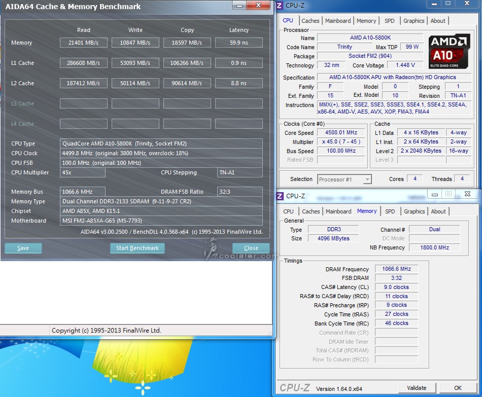Click the CPU Clock field starting '4499.8 MHz'

tap(161, 153)
